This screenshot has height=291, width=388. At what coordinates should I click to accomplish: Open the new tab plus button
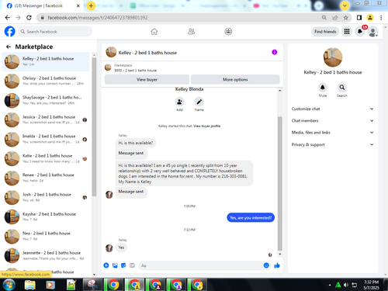[x=91, y=5]
